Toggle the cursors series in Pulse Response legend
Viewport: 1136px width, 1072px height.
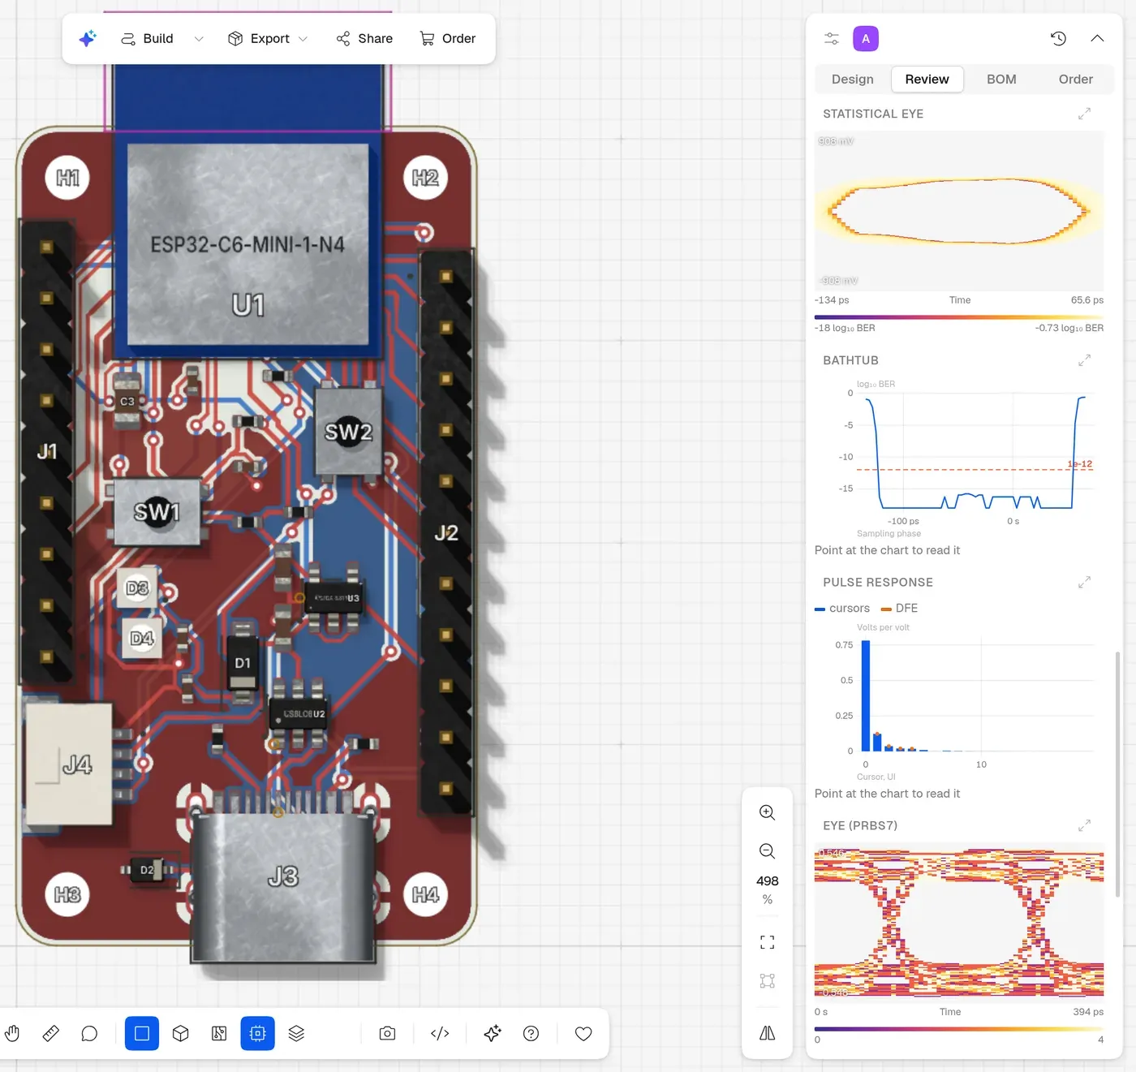[x=842, y=608]
